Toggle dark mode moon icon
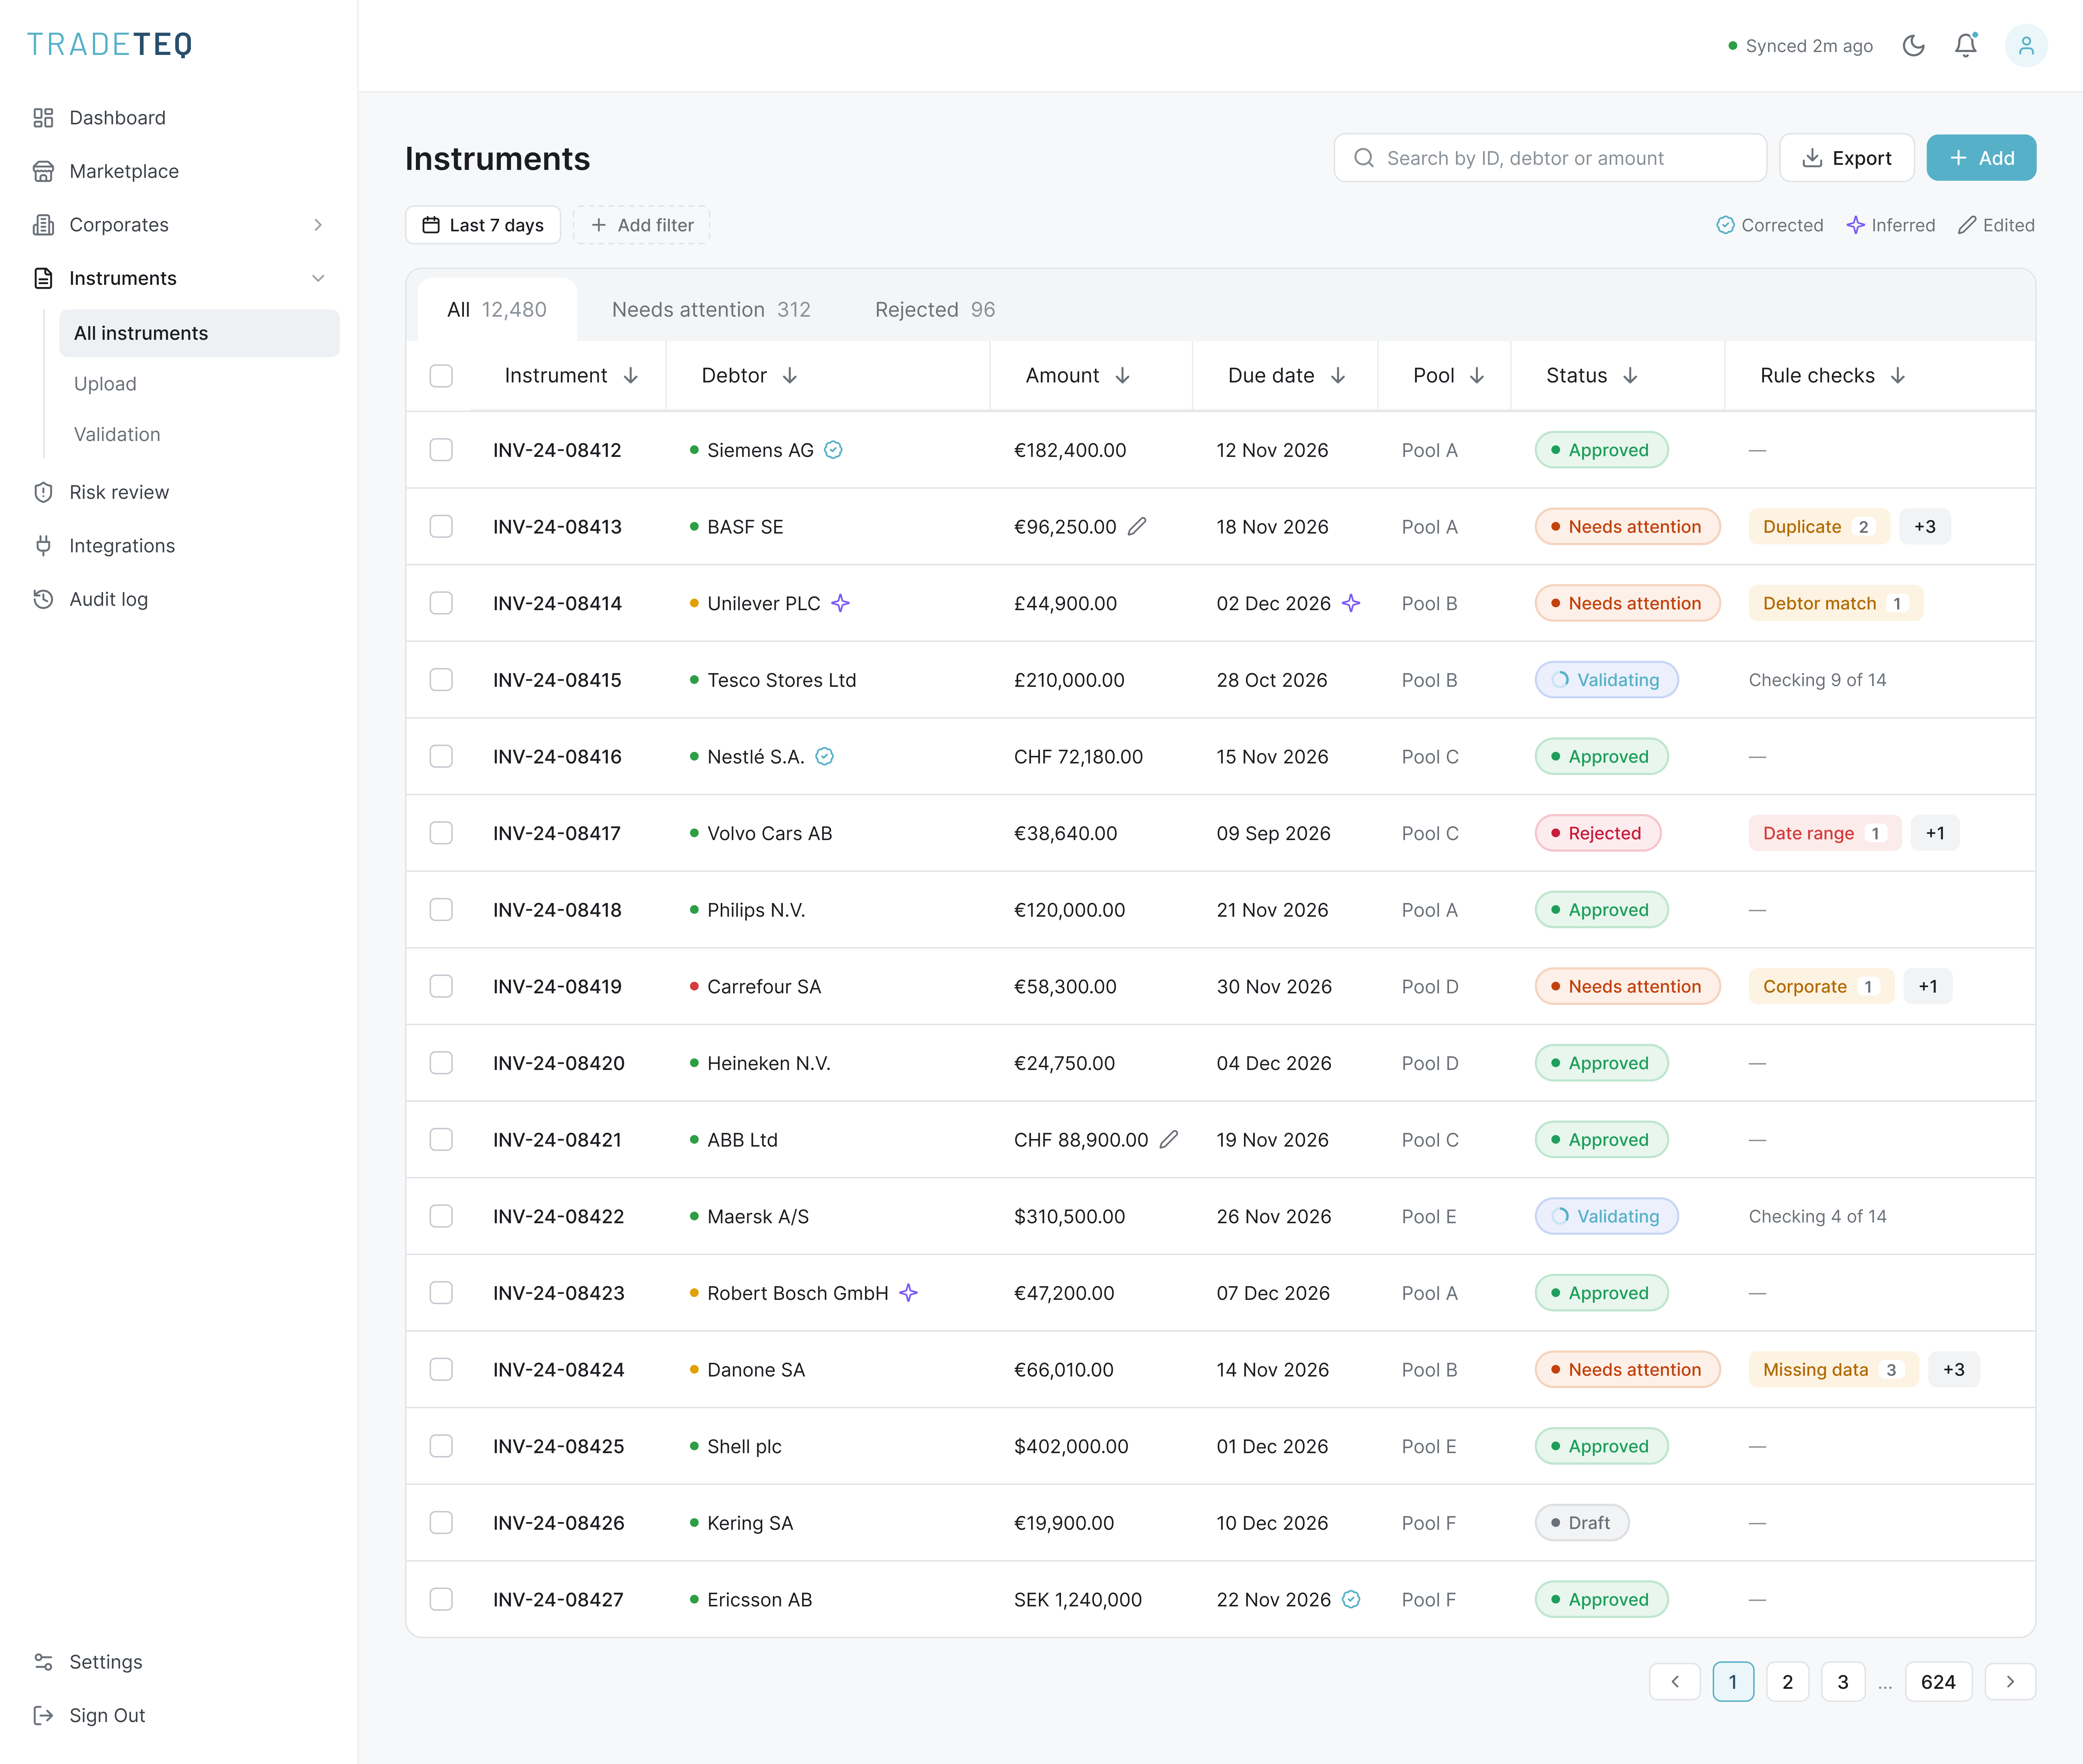This screenshot has width=2083, height=1764. pos(1913,46)
